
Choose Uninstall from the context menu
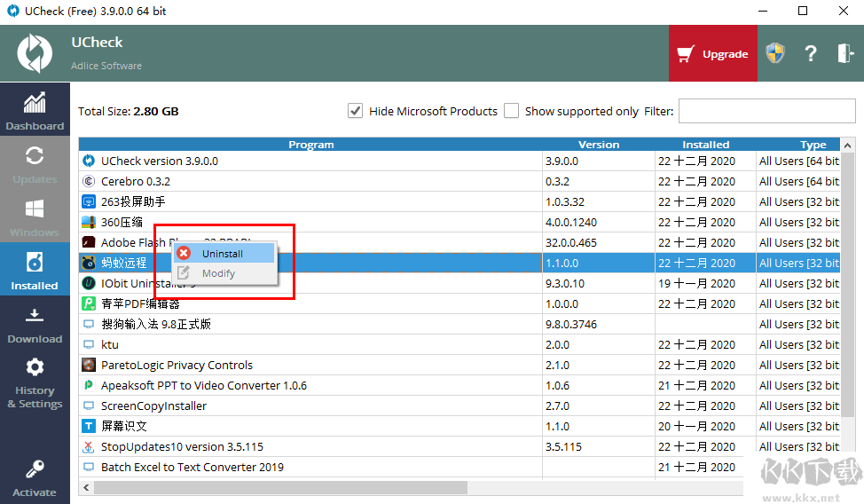(222, 253)
